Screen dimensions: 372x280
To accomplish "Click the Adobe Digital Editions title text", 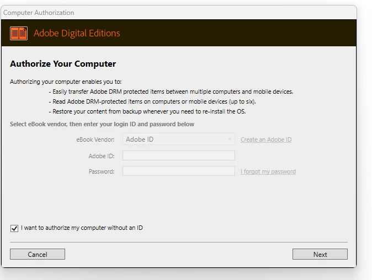I will coord(77,33).
